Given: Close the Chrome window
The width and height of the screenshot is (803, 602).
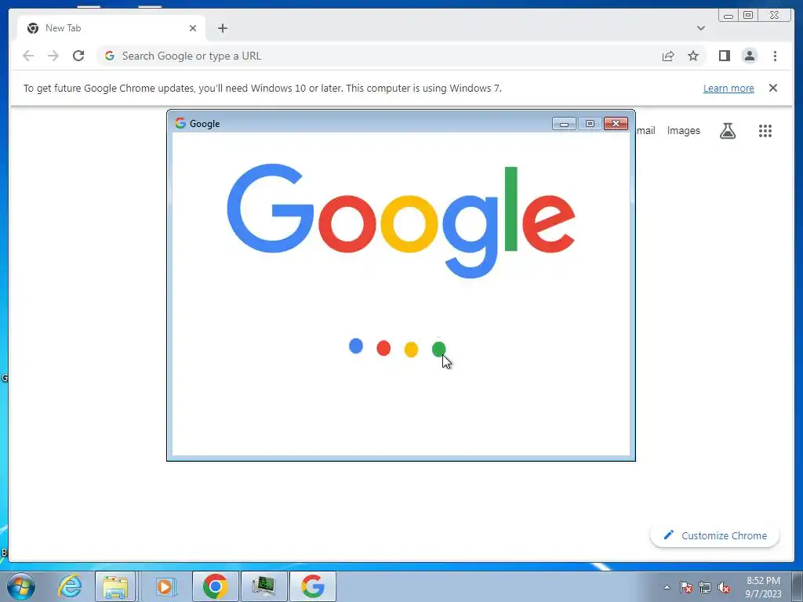Looking at the screenshot, I should [775, 16].
